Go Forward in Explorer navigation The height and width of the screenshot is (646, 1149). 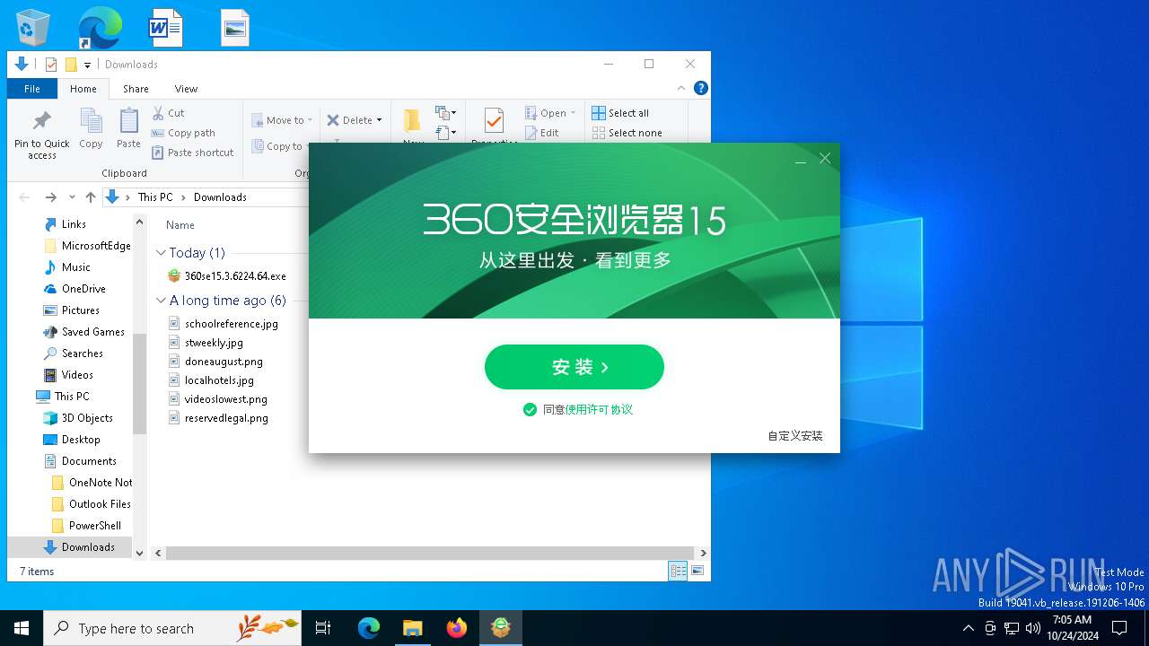tap(50, 197)
